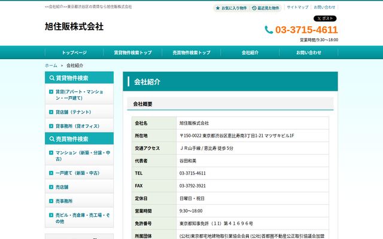Screen dimensions: 383x239
Task: Click magnifier icon in 売買物件検索 header
Action: coord(52,139)
